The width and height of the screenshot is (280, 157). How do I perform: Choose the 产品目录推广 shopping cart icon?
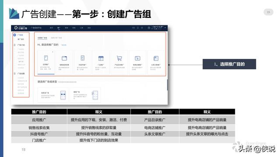point(119,58)
